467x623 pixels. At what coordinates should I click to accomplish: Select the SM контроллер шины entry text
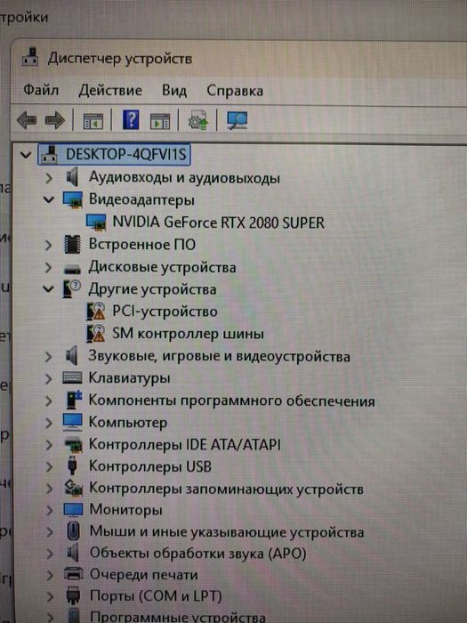coord(188,334)
